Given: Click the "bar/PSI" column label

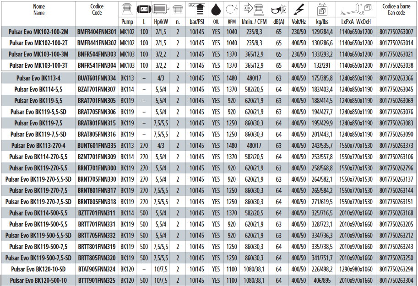Looking at the screenshot, I should [197, 22].
